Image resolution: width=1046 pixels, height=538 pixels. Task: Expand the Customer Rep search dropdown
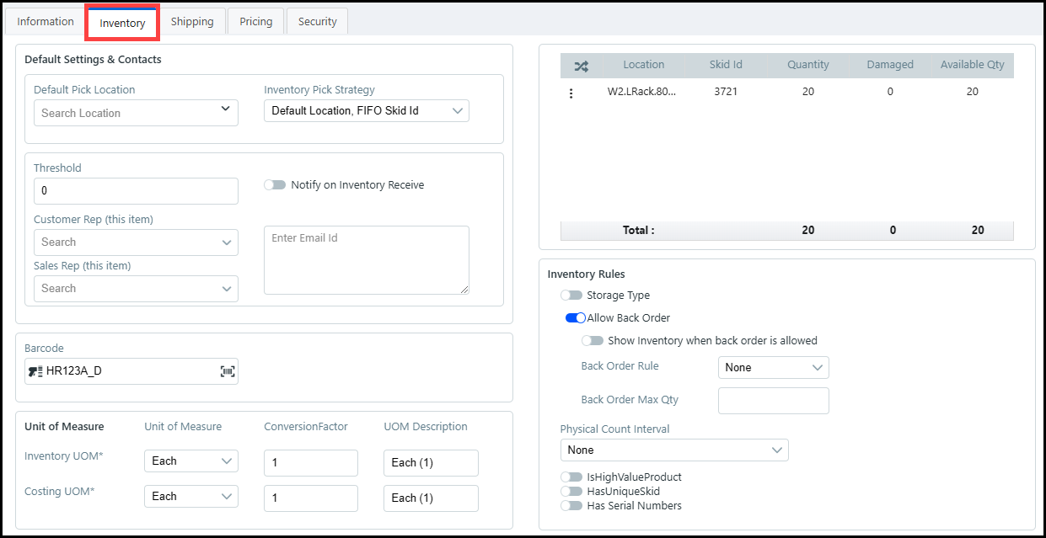coord(136,242)
